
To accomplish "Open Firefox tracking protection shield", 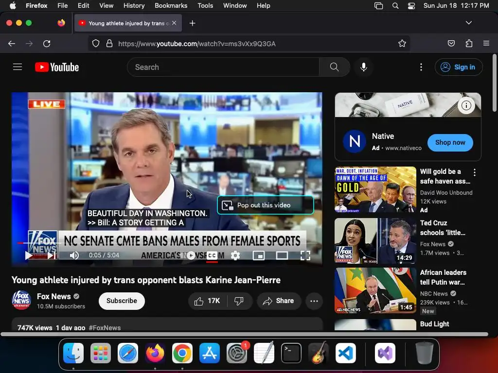I will coord(96,43).
